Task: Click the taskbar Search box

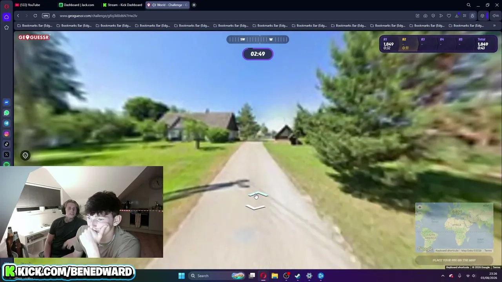Action: [216, 276]
